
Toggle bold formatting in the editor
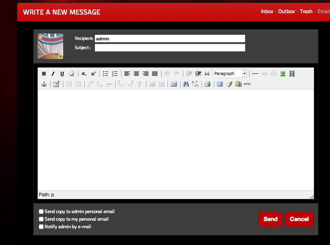(x=44, y=74)
